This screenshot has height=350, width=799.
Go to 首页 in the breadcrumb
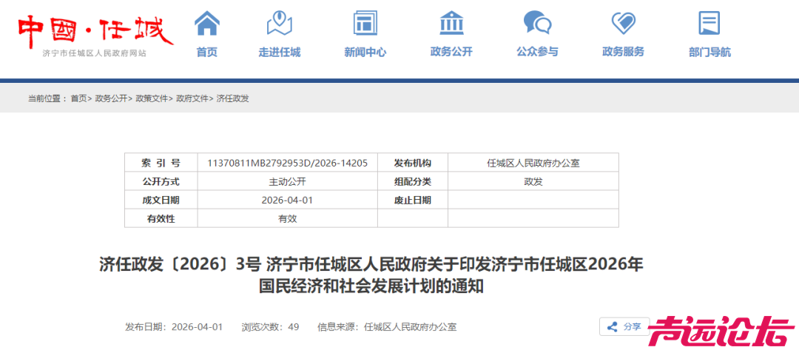tap(78, 99)
